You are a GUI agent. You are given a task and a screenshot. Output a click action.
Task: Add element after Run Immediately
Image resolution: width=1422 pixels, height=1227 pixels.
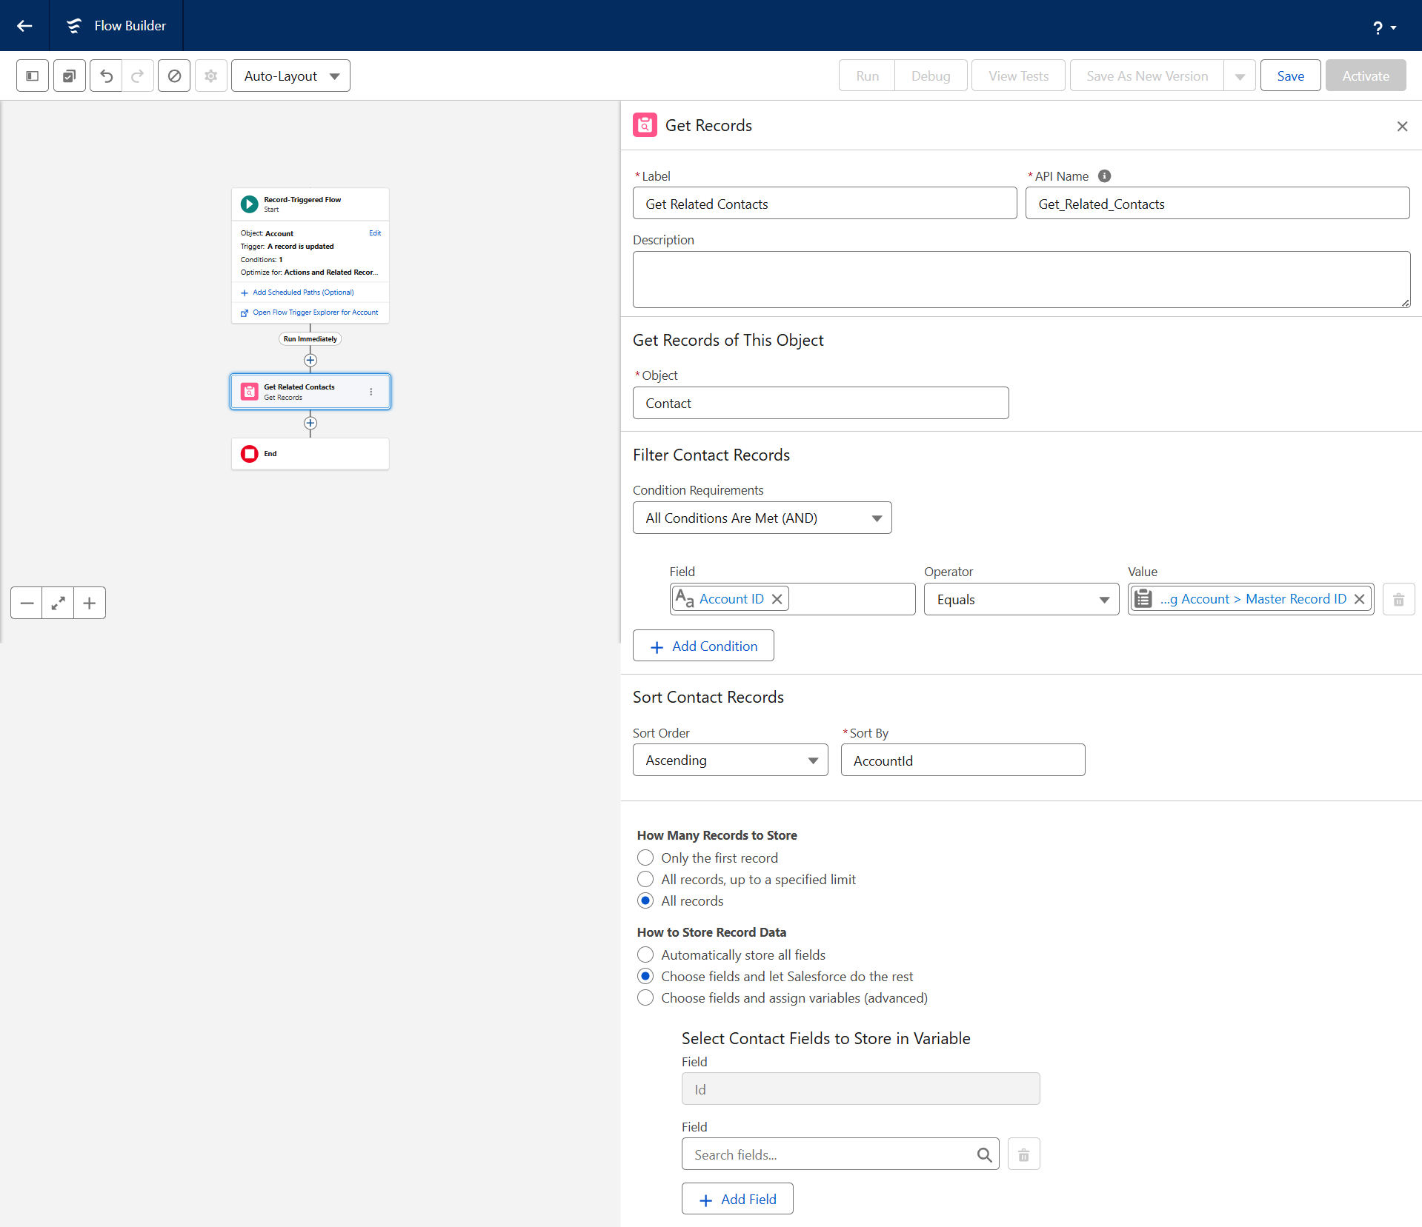click(x=310, y=360)
